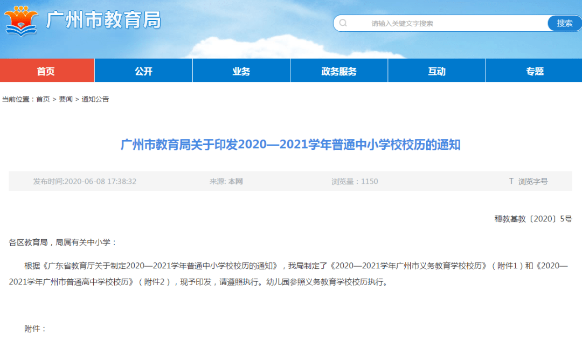Open the 业务 navigation tab
The height and width of the screenshot is (347, 582).
(241, 71)
